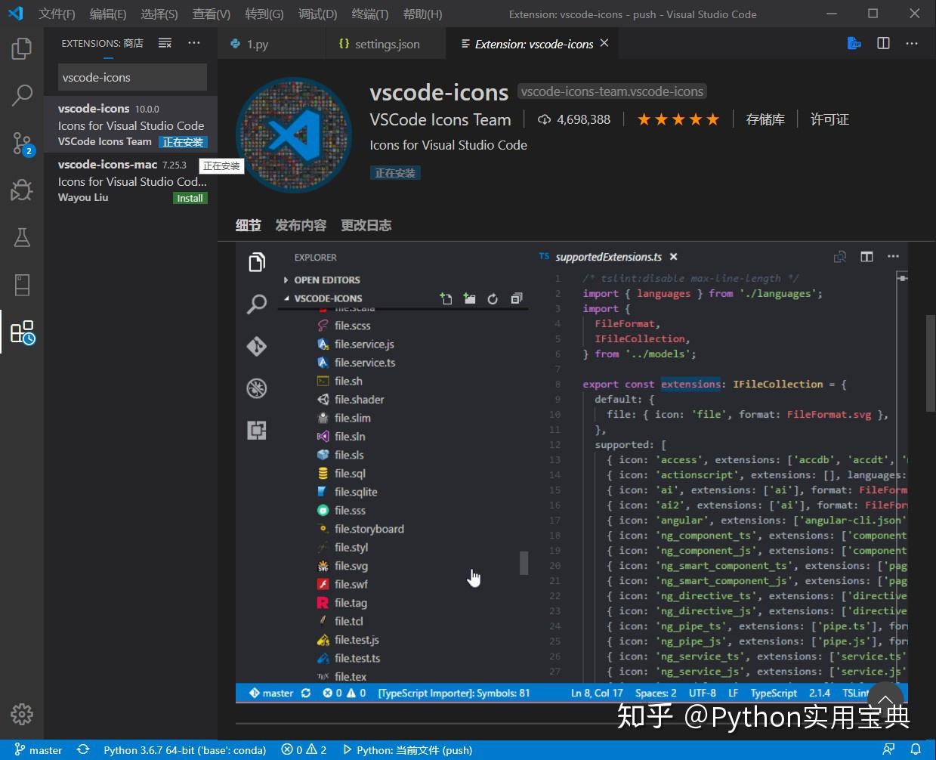Open the Search view in the activity bar
The width and height of the screenshot is (936, 760).
coord(21,95)
